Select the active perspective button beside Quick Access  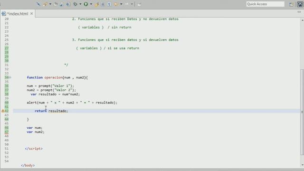(300, 4)
